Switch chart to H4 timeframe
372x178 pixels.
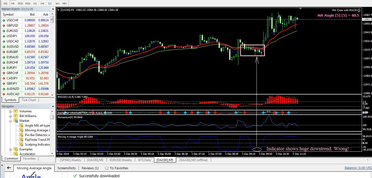click(42, 3)
